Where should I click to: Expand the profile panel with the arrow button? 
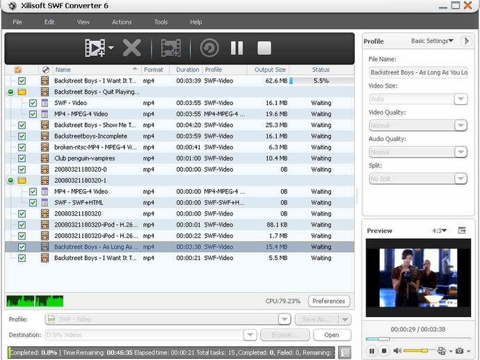point(466,41)
